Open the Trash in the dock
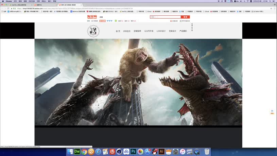Image resolution: width=277 pixels, height=156 pixels. [207, 152]
